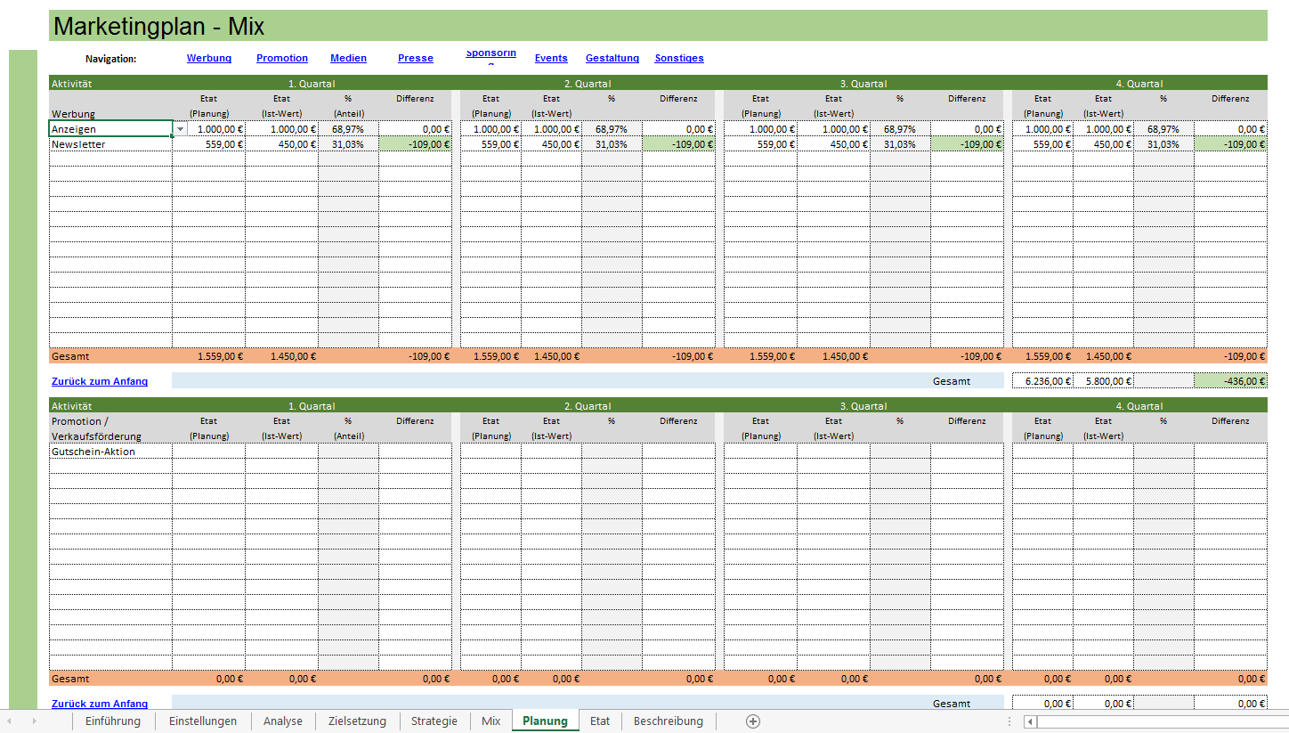
Task: Go to the Gestaltung navigation link
Action: (x=612, y=59)
